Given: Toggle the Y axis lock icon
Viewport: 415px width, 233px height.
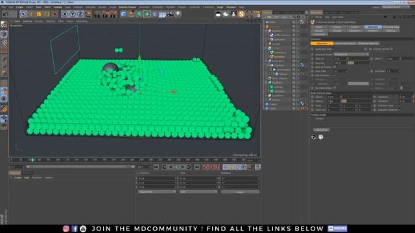Looking at the screenshot, I should tap(73, 14).
